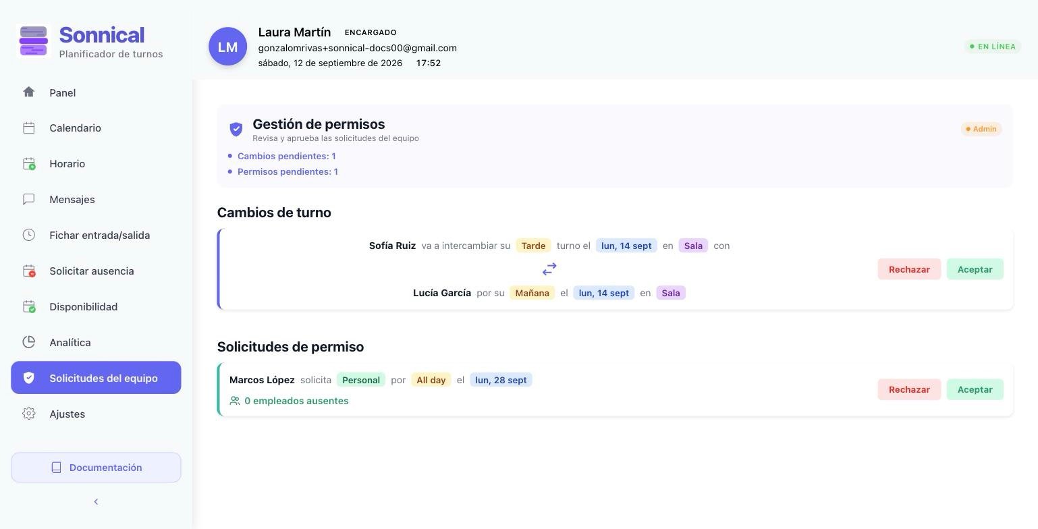1038x529 pixels.
Task: Reject Marcos López's leave request
Action: [x=909, y=389]
